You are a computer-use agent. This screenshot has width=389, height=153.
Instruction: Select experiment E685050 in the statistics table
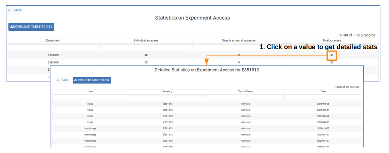(53, 62)
